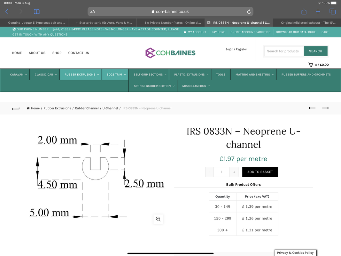Open Credit Account Facilities
The image size is (341, 256).
coord(250,32)
